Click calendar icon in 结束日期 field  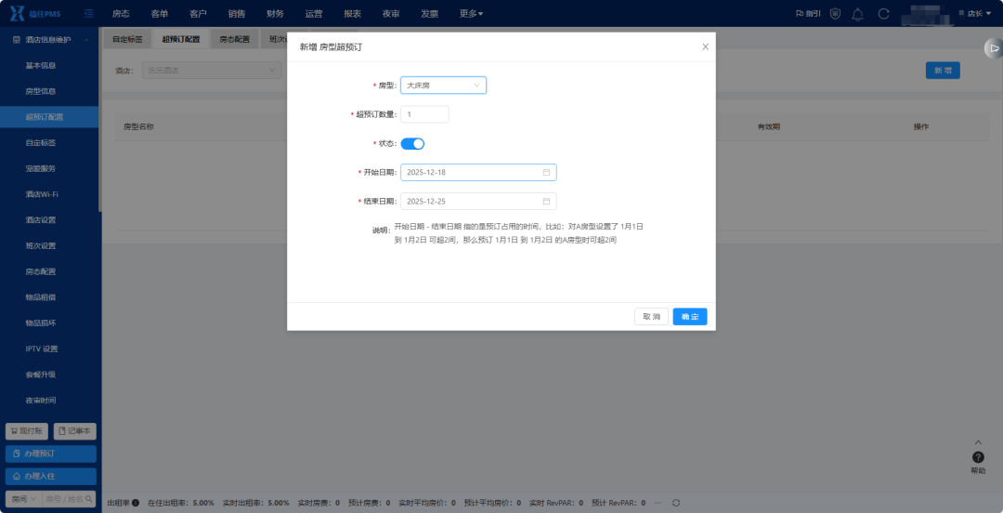coord(546,201)
